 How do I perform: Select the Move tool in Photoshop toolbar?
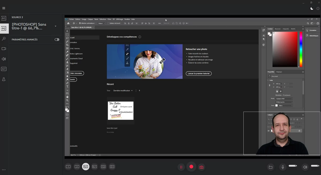click(x=67, y=31)
